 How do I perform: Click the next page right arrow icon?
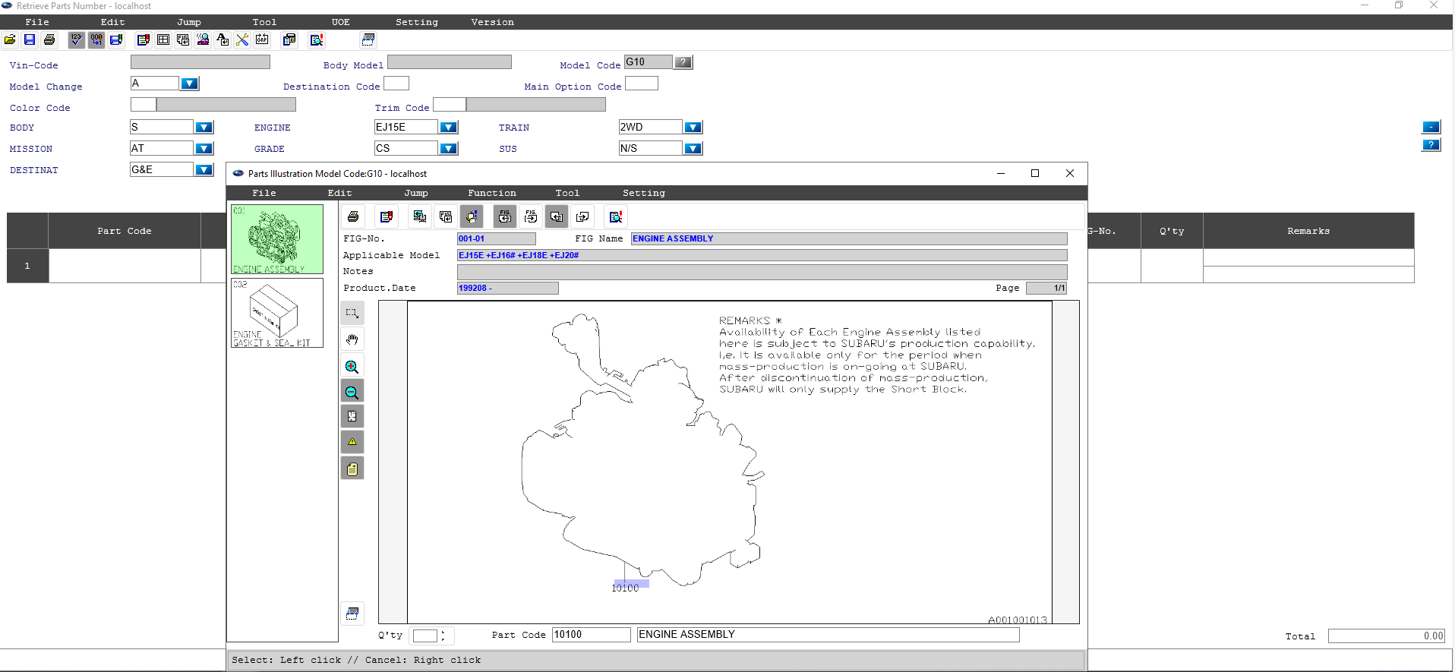coord(582,216)
